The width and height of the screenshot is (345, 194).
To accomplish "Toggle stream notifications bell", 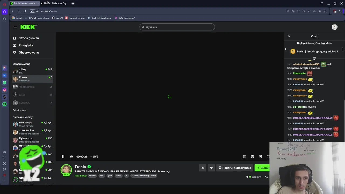I will (203, 168).
